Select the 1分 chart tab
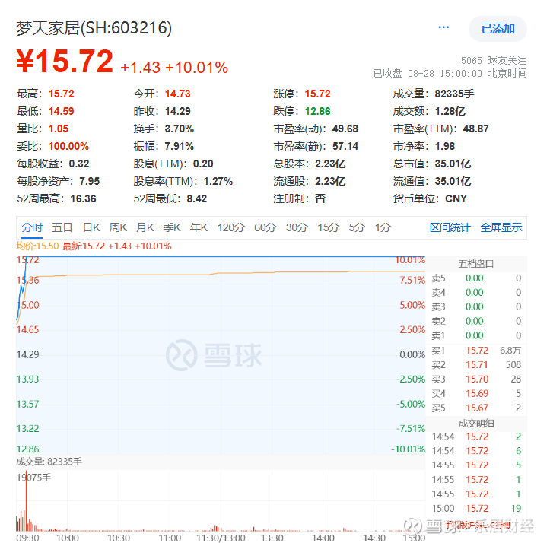The width and height of the screenshot is (550, 543). click(x=383, y=227)
